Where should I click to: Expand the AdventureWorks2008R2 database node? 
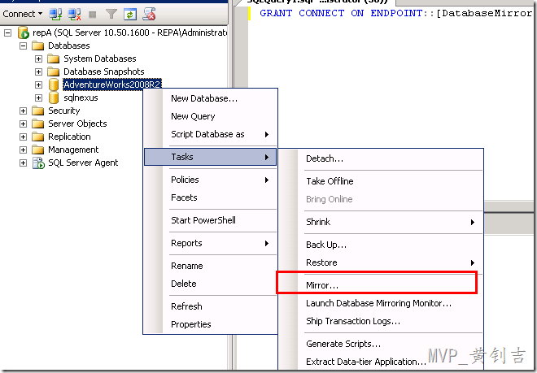(39, 85)
